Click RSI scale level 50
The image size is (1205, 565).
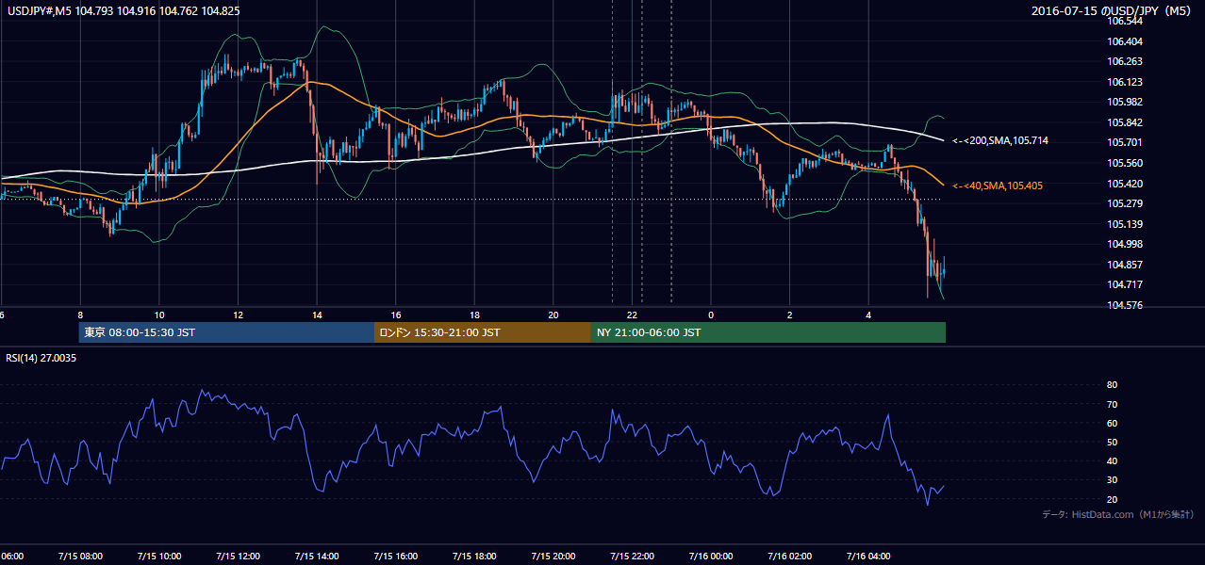[1112, 442]
